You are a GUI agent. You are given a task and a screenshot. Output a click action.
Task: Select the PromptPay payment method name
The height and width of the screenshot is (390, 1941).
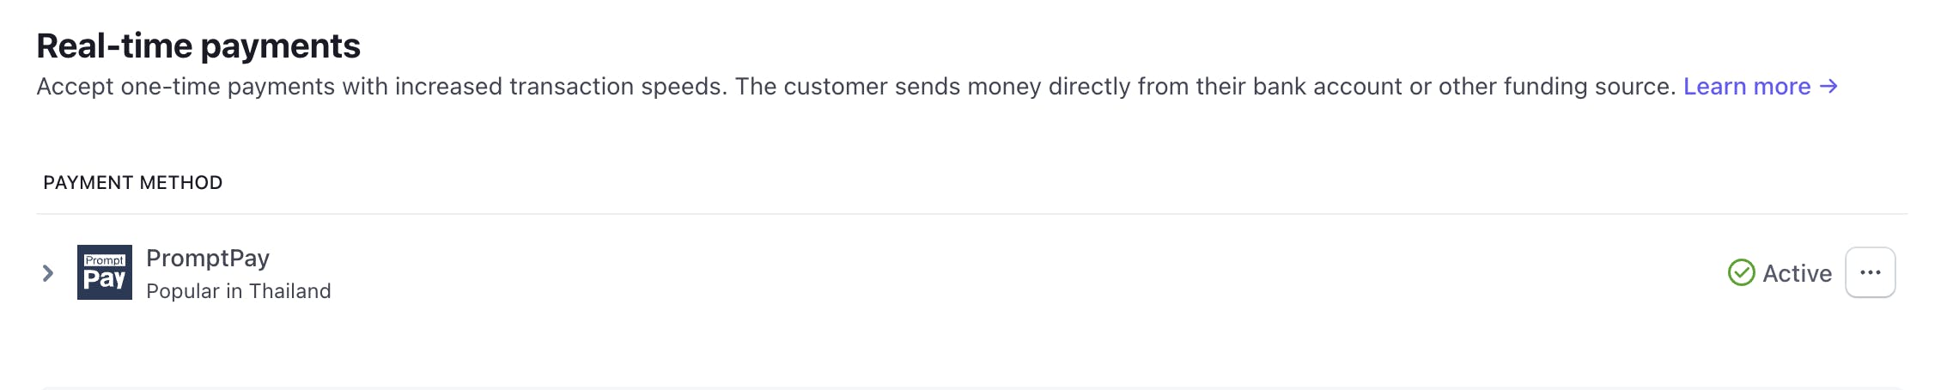[208, 258]
